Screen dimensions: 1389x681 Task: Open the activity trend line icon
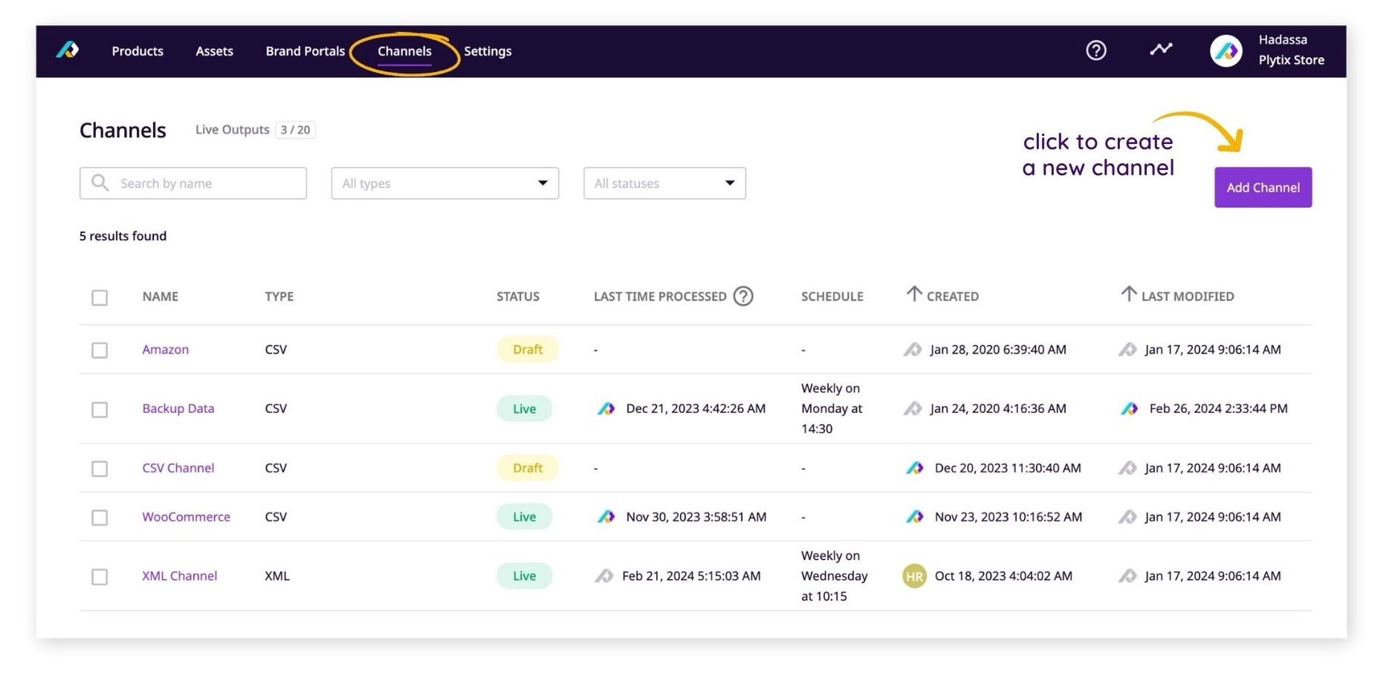click(1160, 50)
